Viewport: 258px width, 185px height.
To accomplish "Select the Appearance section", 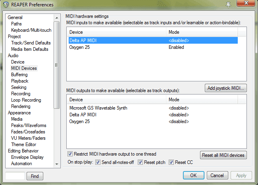I will tap(19, 113).
